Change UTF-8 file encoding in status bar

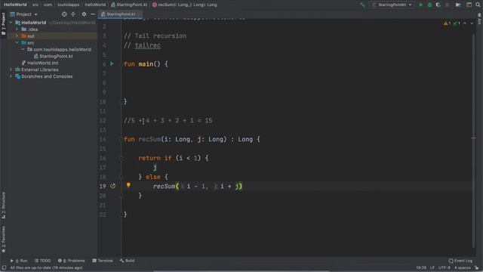(x=445, y=267)
